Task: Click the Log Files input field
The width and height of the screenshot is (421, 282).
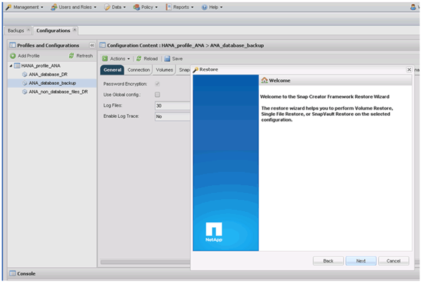Action: pyautogui.click(x=173, y=105)
